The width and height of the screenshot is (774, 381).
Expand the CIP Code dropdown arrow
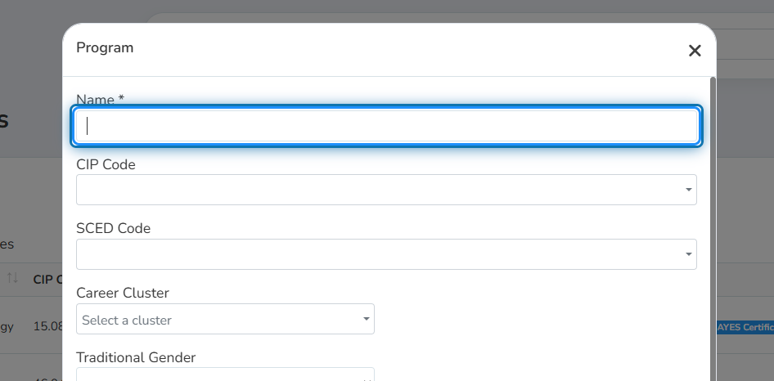click(x=688, y=190)
